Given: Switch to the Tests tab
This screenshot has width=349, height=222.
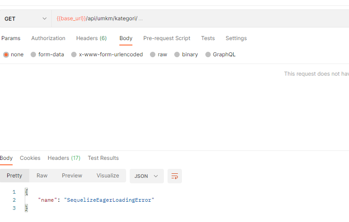Looking at the screenshot, I should point(208,38).
